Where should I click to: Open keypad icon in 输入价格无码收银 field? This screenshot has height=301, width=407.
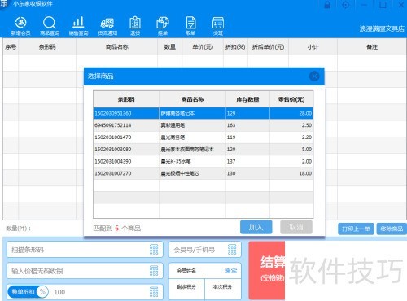coord(154,270)
